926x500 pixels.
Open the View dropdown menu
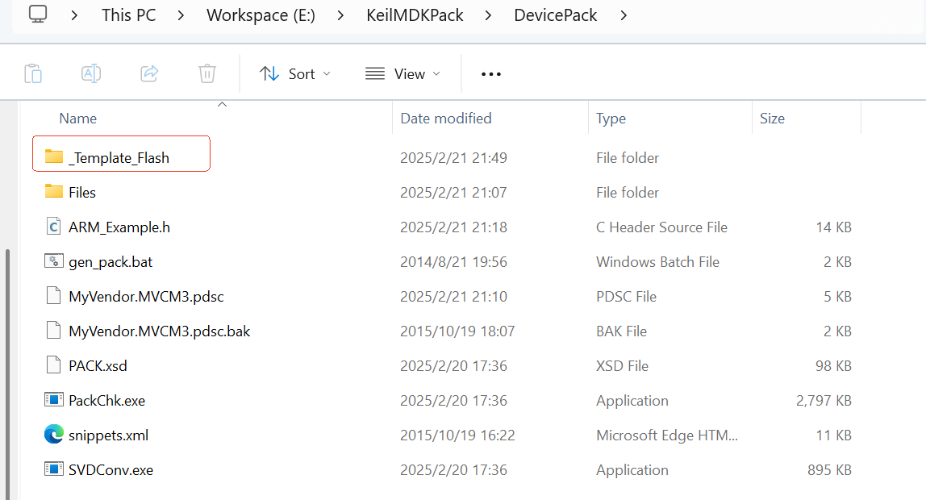[403, 73]
